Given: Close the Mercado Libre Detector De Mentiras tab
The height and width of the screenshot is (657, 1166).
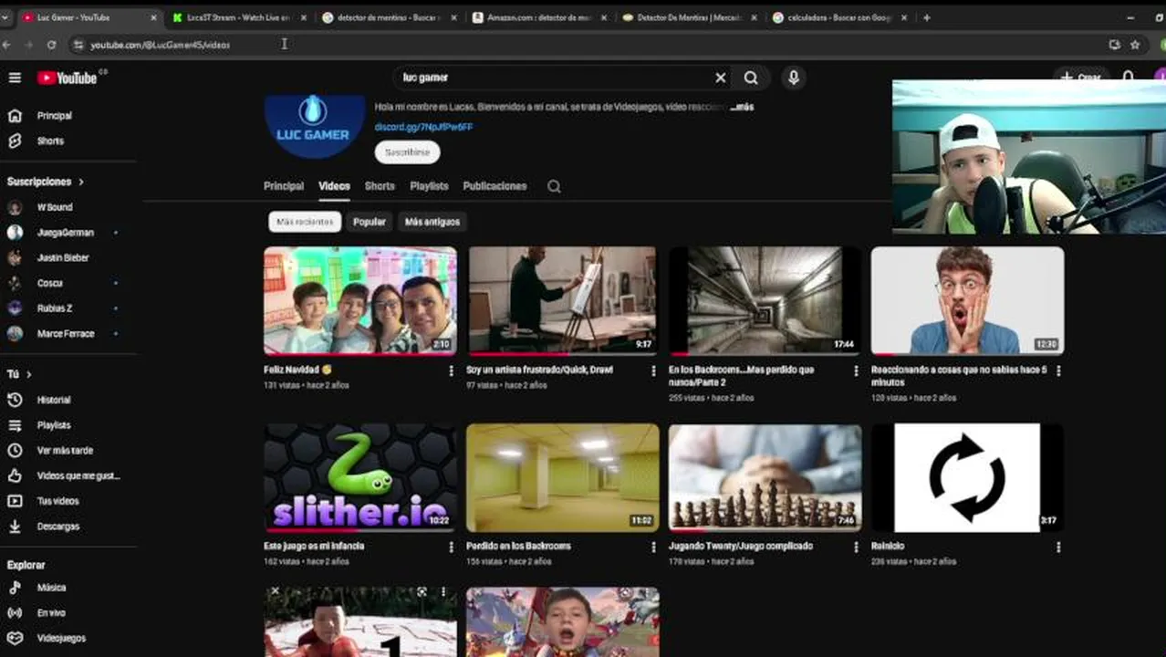Looking at the screenshot, I should pyautogui.click(x=755, y=17).
